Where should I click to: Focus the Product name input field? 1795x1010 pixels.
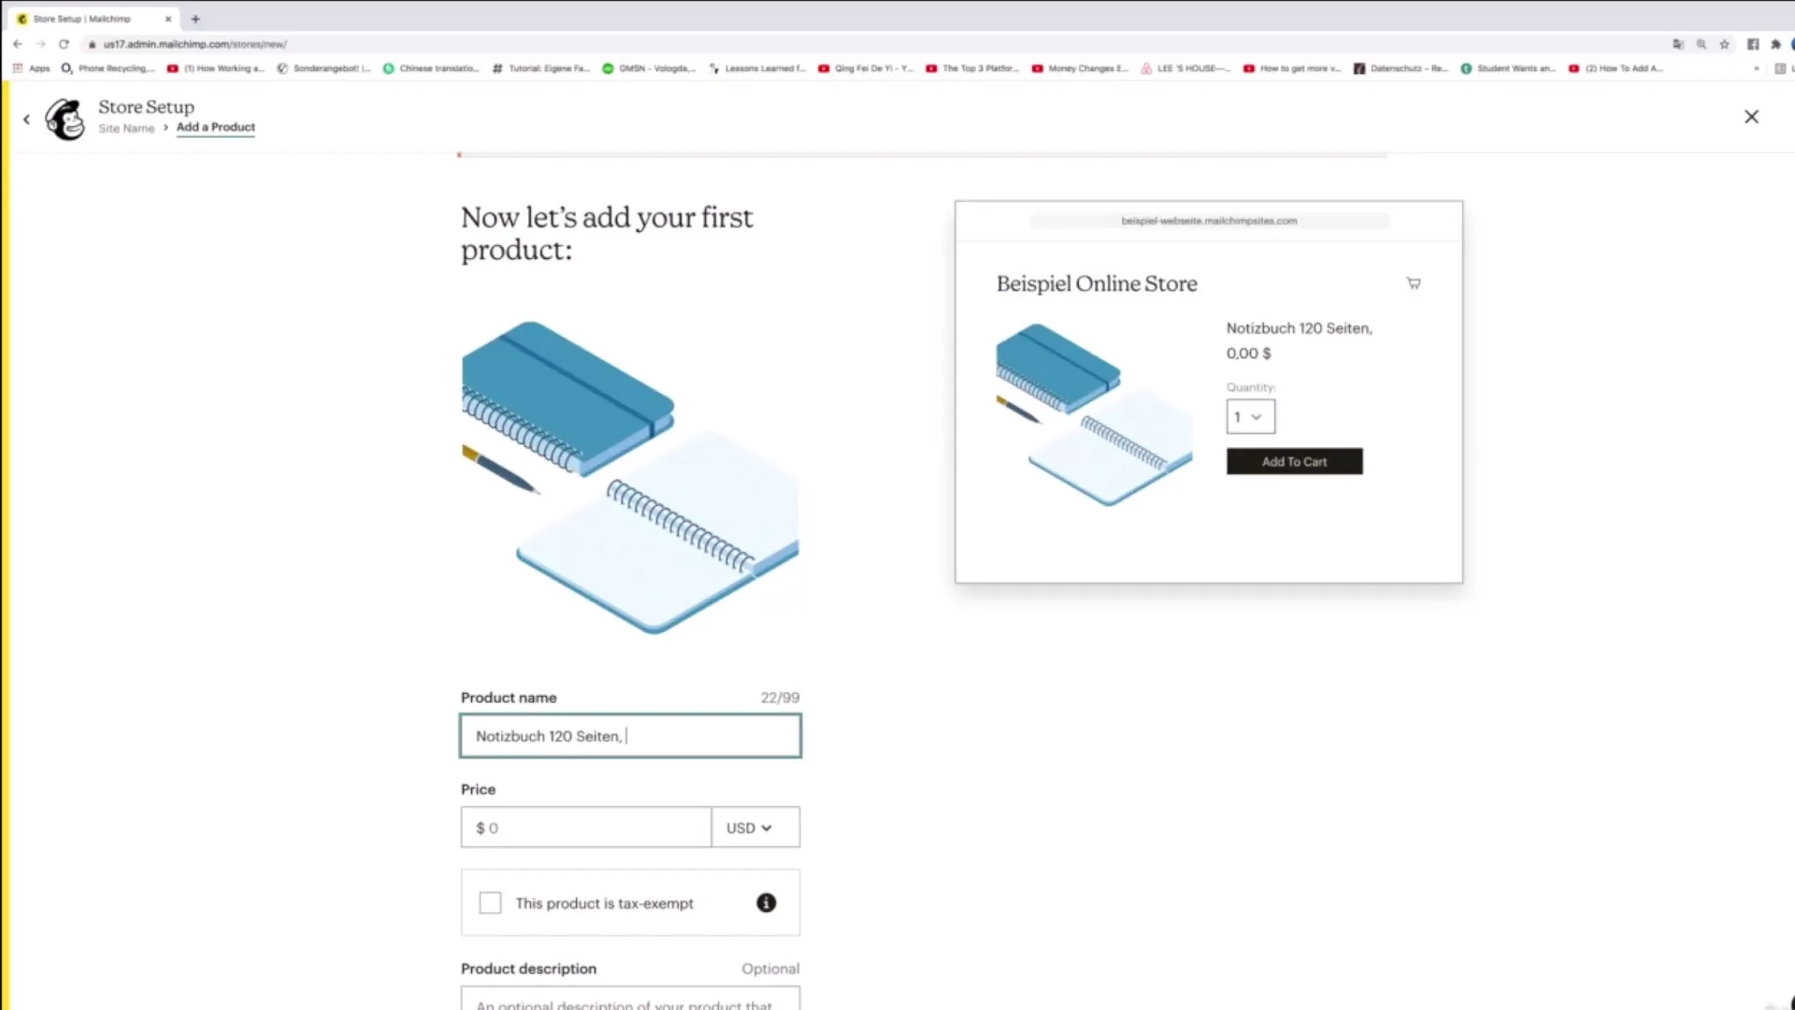point(631,736)
